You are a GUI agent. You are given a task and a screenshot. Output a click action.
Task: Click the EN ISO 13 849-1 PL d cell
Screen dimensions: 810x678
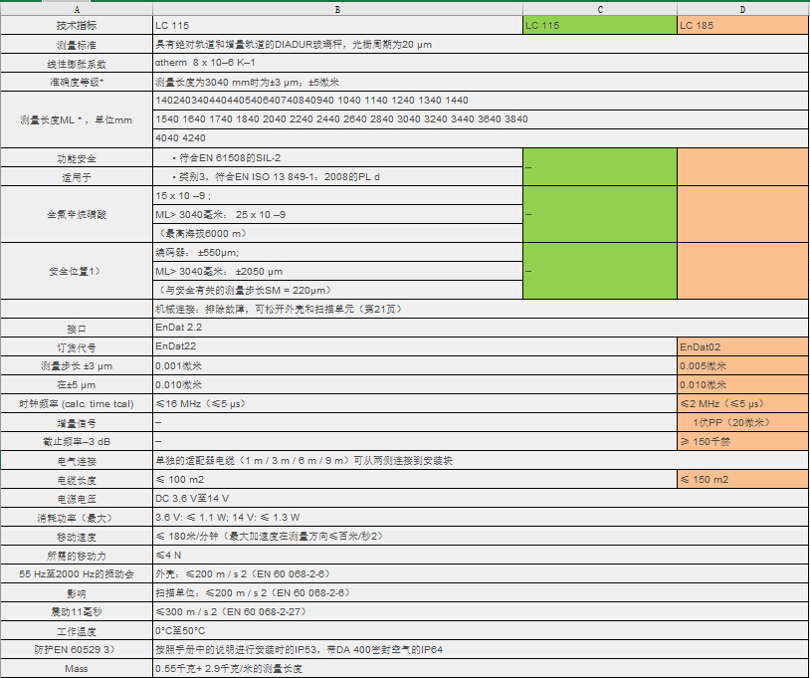coord(337,177)
